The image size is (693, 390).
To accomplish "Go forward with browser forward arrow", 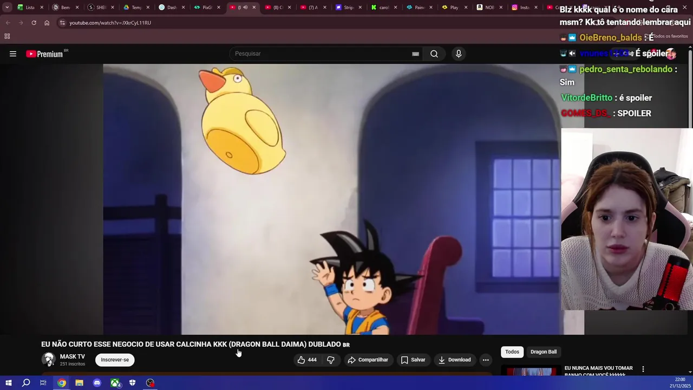I will pos(21,23).
